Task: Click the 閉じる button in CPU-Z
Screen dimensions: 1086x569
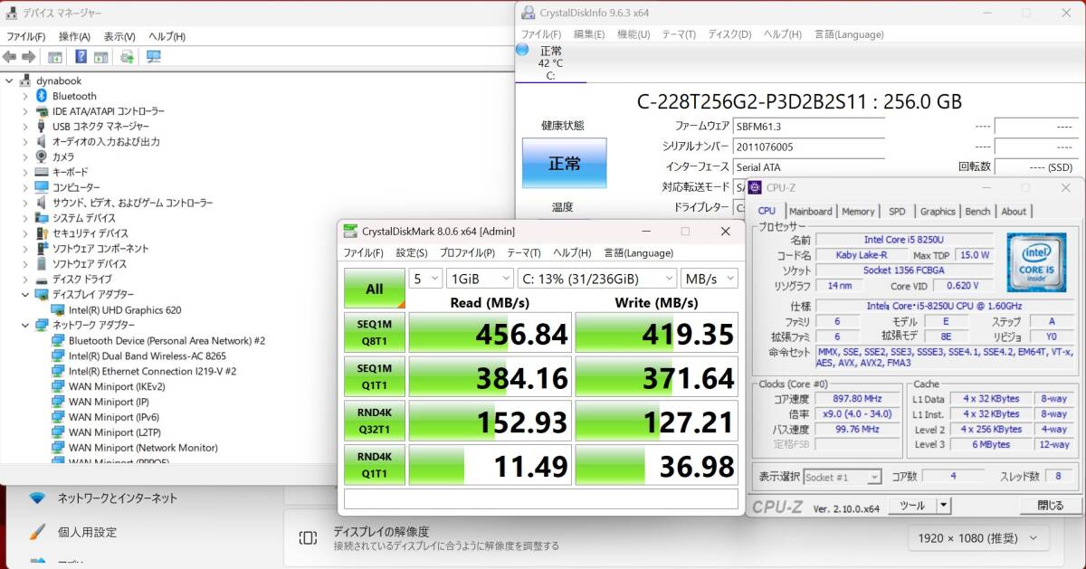Action: pos(1050,506)
